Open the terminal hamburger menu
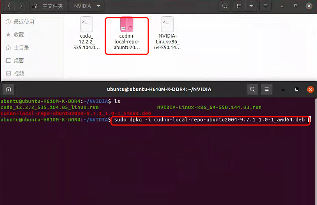317x205 pixels. pos(267,89)
